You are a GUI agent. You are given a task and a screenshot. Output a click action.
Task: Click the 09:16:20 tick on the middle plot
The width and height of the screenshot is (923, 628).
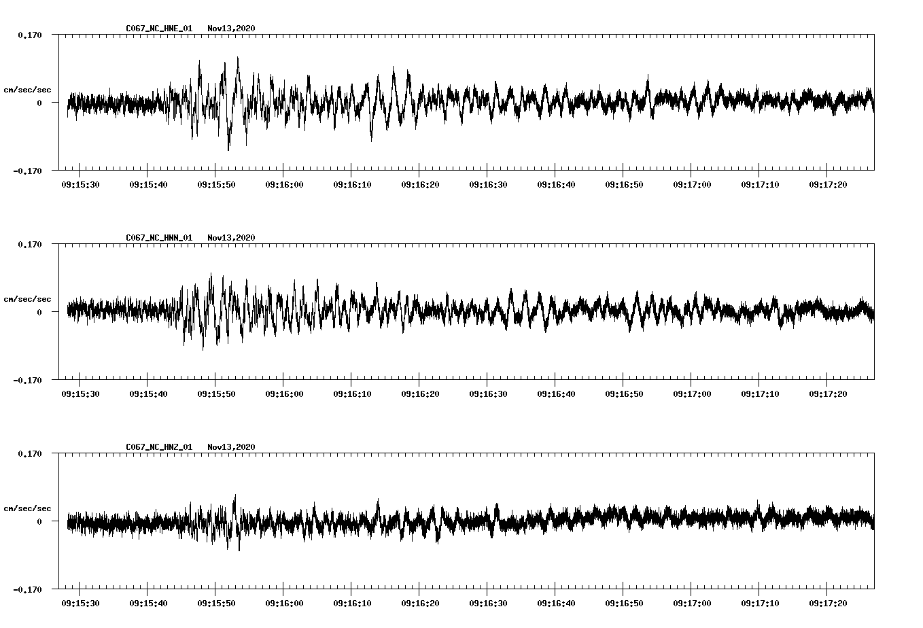pyautogui.click(x=421, y=392)
